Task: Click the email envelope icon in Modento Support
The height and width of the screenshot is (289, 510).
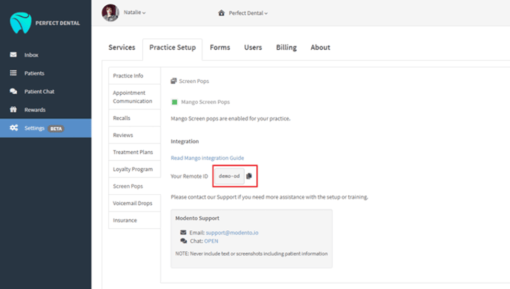Action: [184, 232]
